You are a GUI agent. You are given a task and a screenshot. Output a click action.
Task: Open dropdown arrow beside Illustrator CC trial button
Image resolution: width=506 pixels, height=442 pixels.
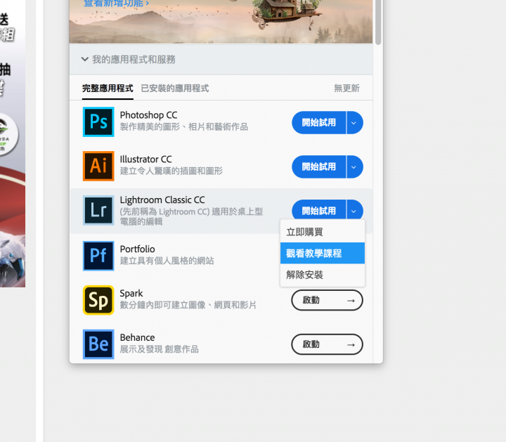tap(354, 167)
